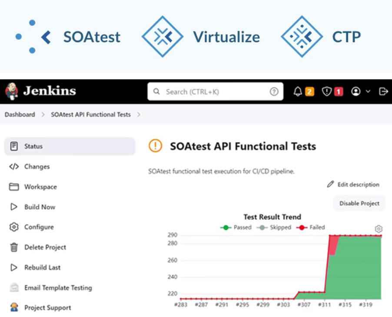The height and width of the screenshot is (317, 392).
Task: Click the Workspace folder icon
Action: point(14,187)
